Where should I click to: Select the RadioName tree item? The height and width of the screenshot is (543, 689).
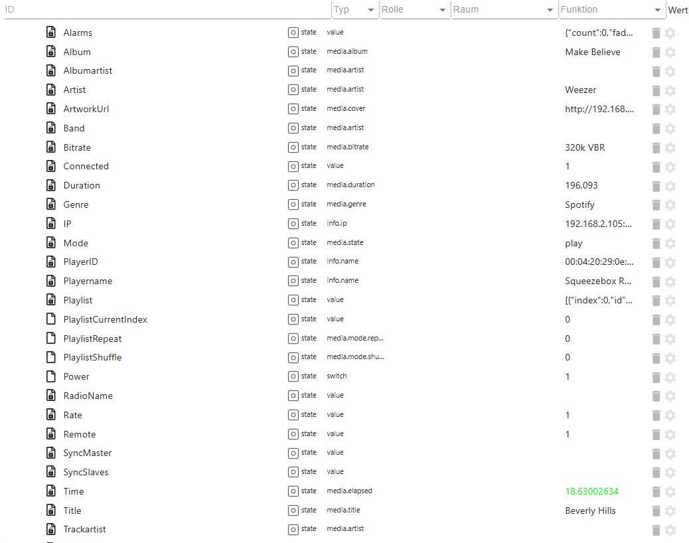point(88,396)
